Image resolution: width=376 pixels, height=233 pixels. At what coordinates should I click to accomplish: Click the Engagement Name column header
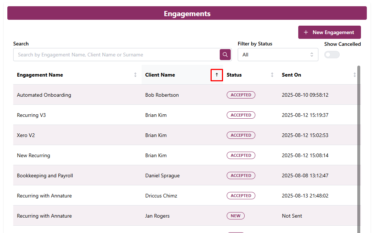click(x=40, y=75)
